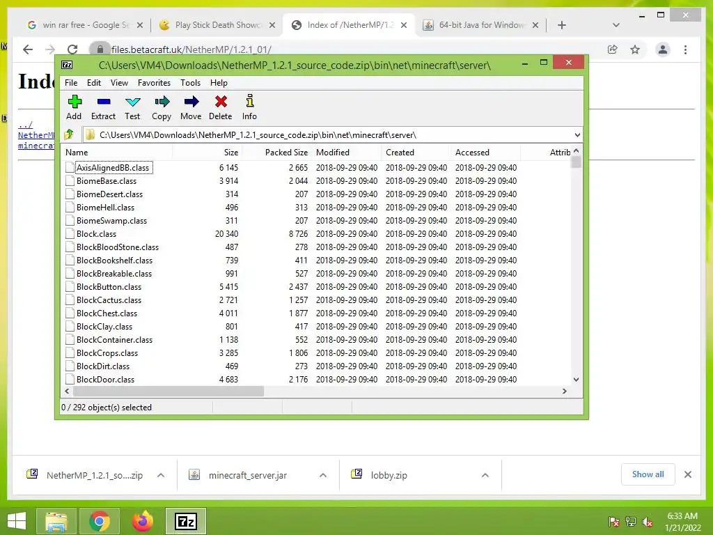Click the horizontal scrollbar thumb in file list
This screenshot has width=713, height=535.
coord(169,391)
